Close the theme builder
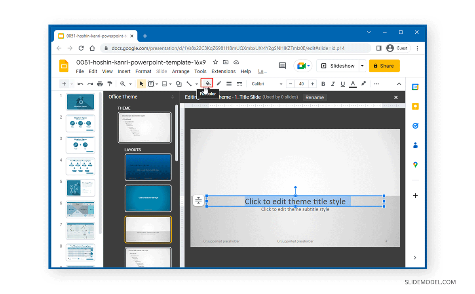Image resolution: width=475 pixels, height=294 pixels. click(396, 97)
